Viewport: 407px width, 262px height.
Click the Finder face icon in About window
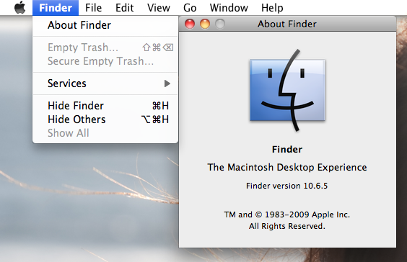[287, 90]
